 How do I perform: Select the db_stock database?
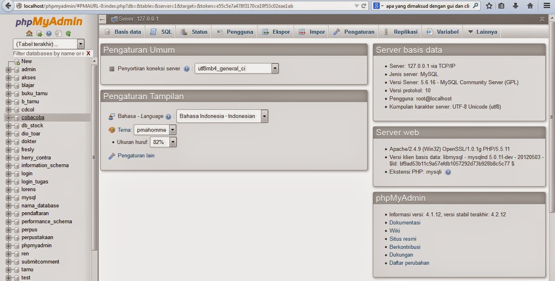(32, 125)
